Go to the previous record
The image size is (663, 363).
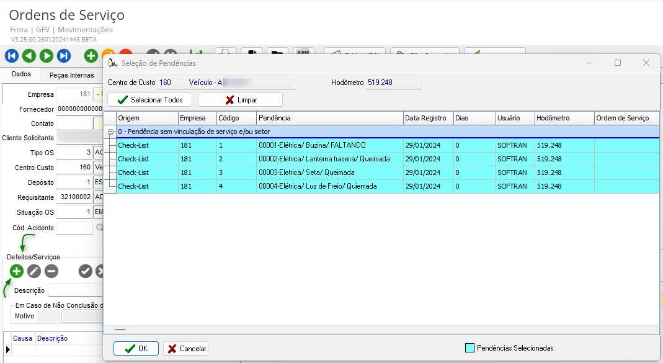click(29, 56)
